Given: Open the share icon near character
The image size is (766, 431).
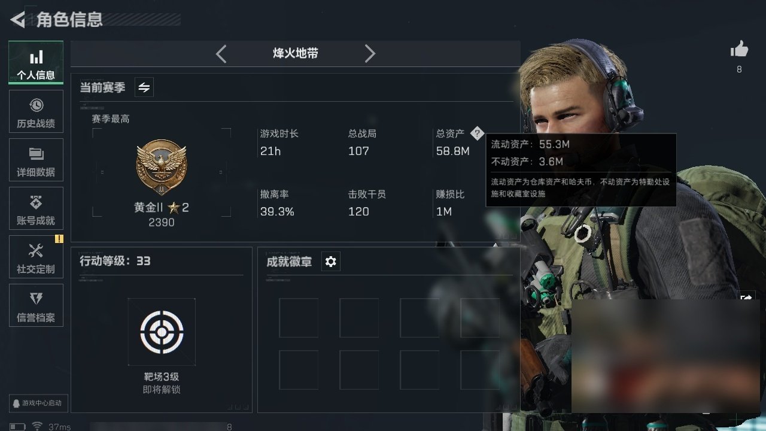Looking at the screenshot, I should click(746, 297).
